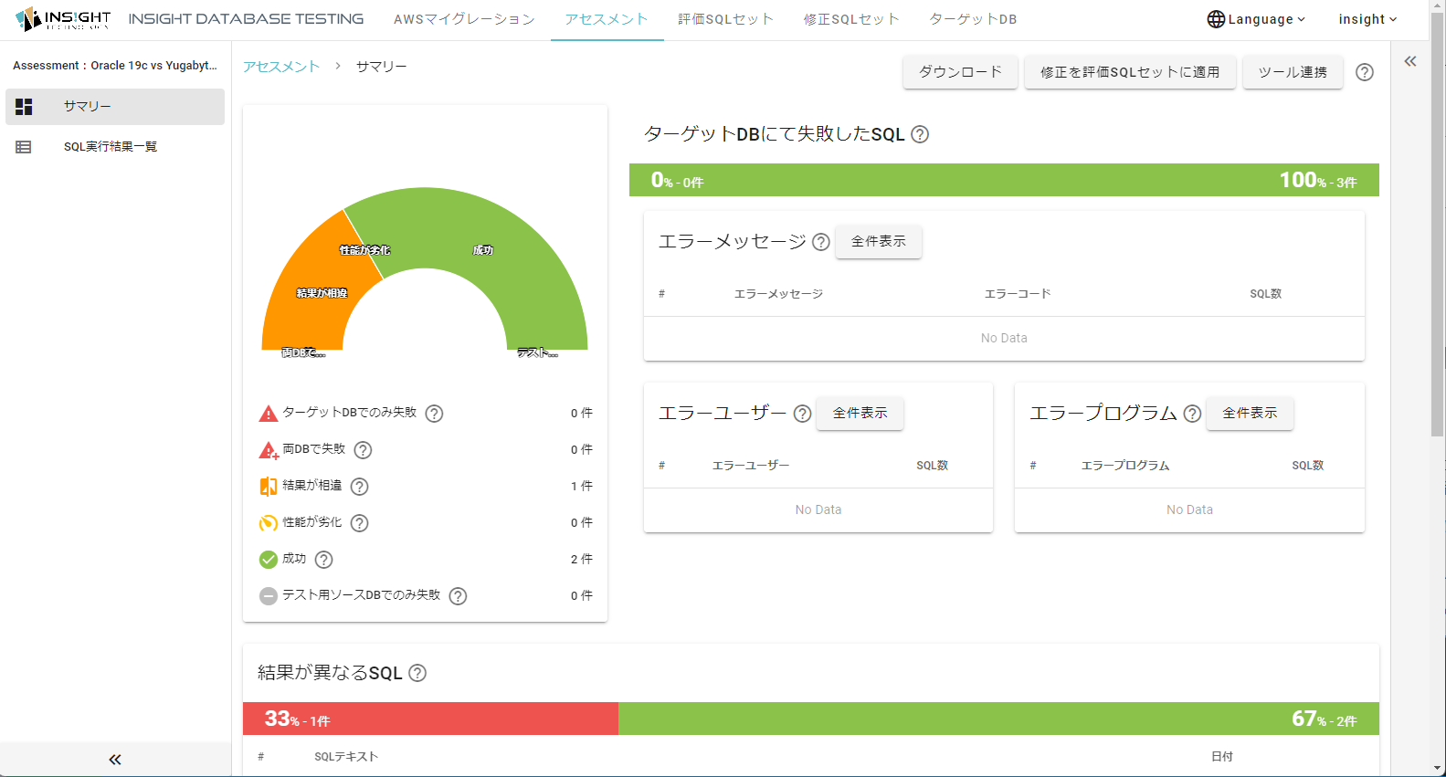
Task: Open the ターゲットDB tab
Action: click(973, 19)
